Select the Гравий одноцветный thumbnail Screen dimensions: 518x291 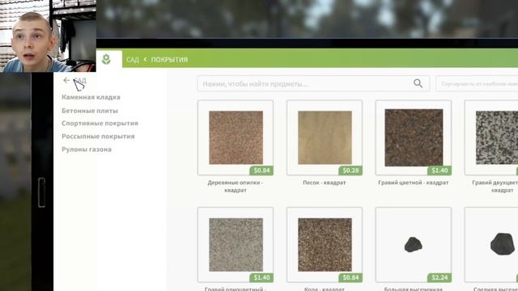pos(236,245)
